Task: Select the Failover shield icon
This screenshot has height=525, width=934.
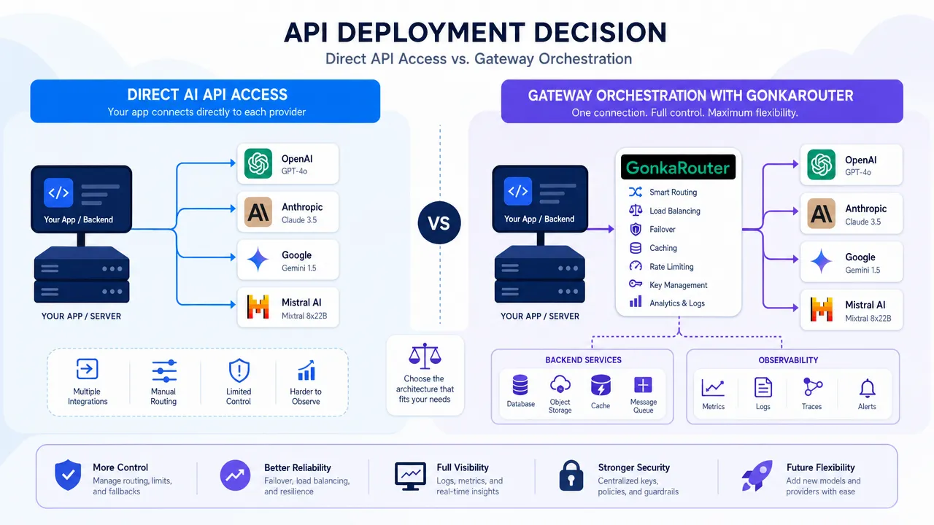Action: (636, 229)
